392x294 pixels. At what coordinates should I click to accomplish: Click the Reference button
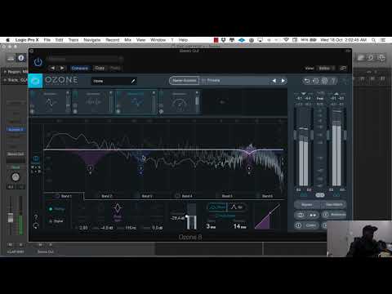click(335, 215)
